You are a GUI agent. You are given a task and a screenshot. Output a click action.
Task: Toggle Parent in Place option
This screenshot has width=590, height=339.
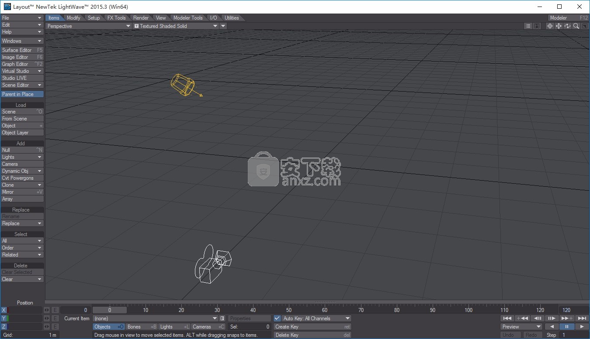click(x=22, y=94)
